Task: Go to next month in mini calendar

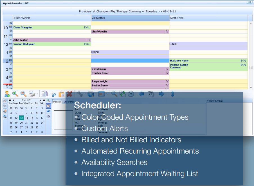Action: 40,100
